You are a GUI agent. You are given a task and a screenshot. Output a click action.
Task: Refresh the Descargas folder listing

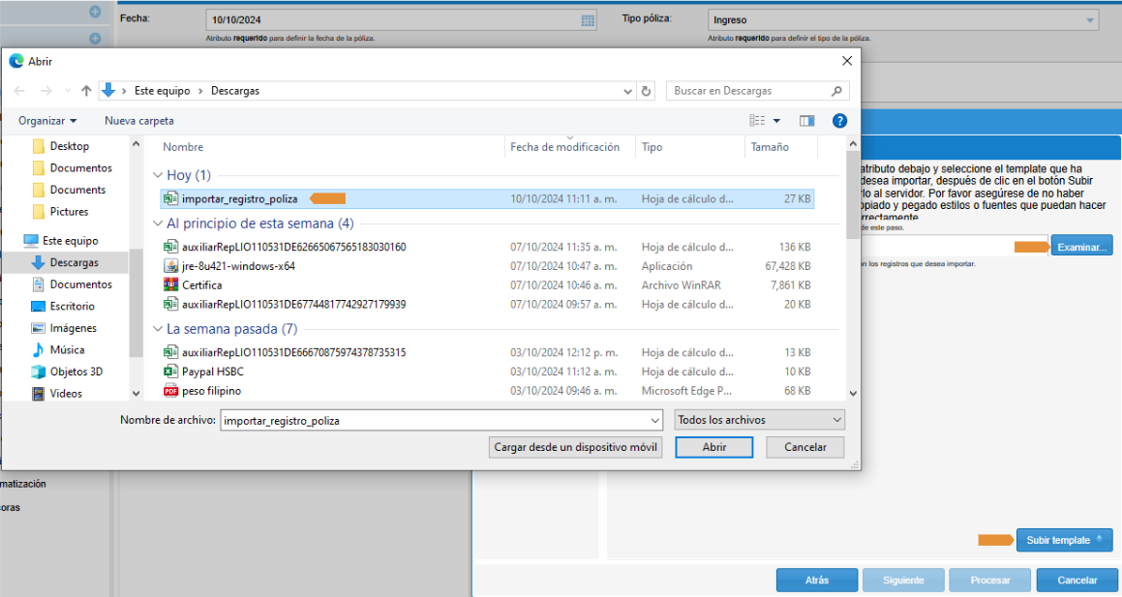pyautogui.click(x=647, y=91)
